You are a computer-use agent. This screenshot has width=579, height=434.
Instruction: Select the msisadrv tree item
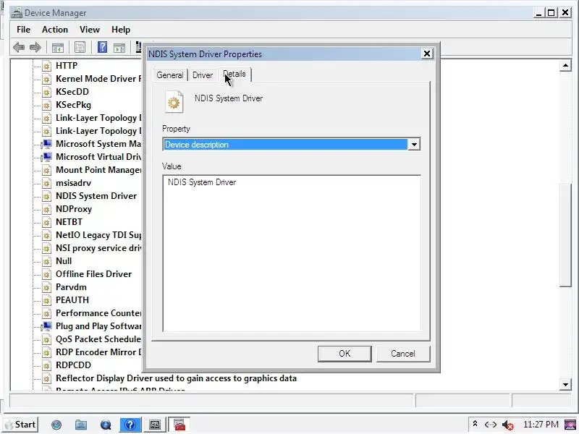(x=73, y=183)
